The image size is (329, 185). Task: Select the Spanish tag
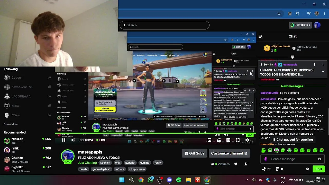tap(105, 163)
